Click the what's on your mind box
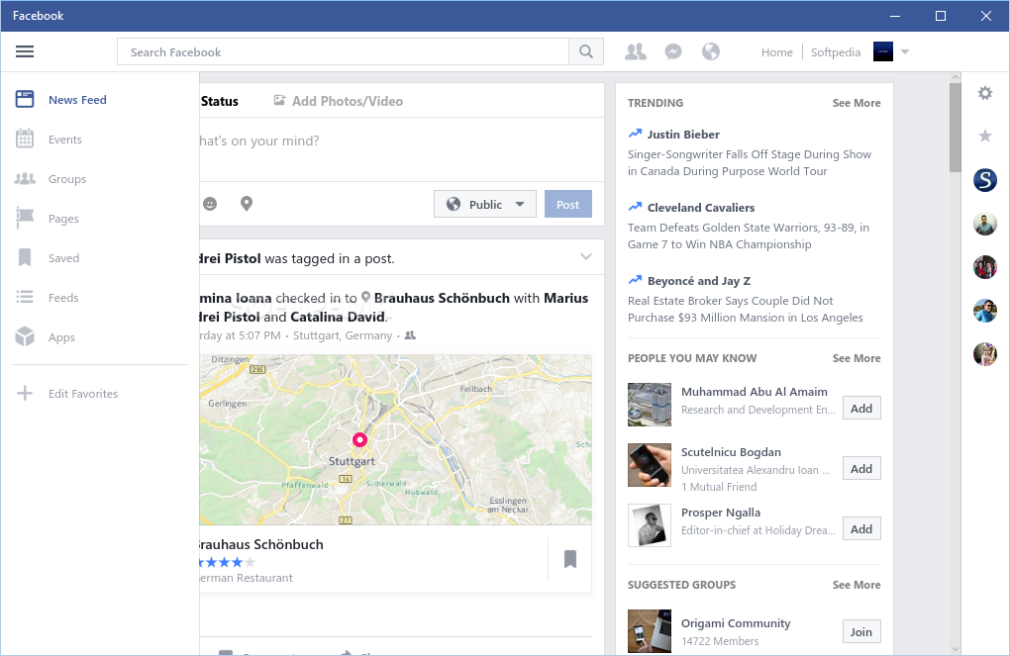Image resolution: width=1010 pixels, height=656 pixels. coord(401,148)
